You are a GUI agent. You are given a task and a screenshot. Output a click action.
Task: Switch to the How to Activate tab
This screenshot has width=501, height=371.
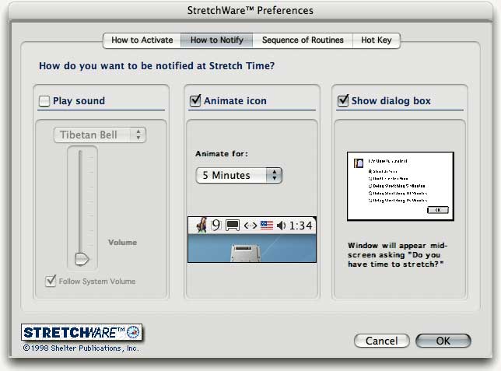point(142,40)
